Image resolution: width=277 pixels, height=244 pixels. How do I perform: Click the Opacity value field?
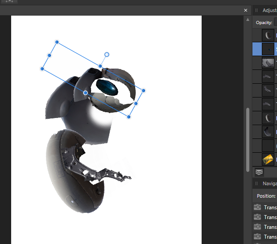click(x=275, y=23)
